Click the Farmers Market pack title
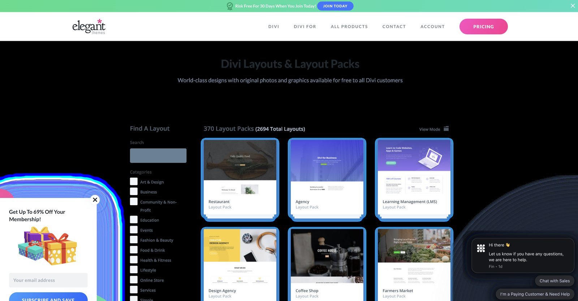 [398, 291]
